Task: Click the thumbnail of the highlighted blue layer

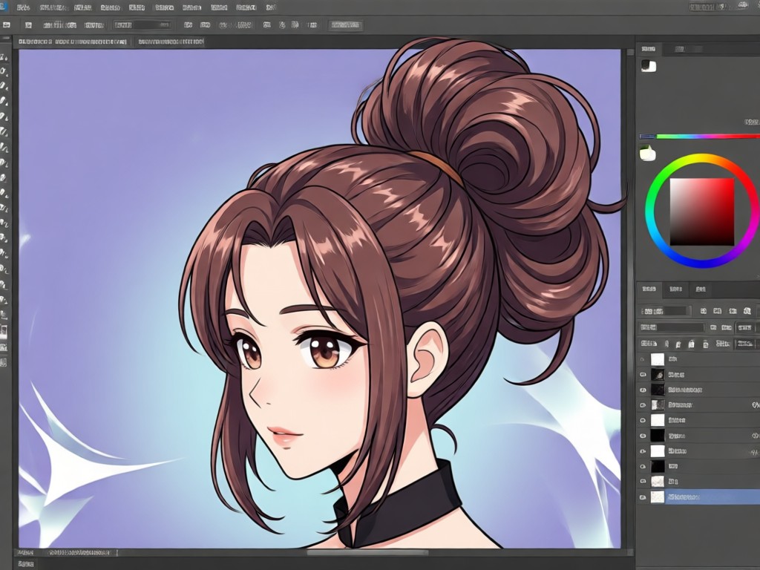Action: click(658, 497)
